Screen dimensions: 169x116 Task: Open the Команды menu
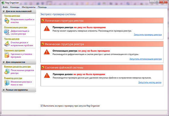15,7
